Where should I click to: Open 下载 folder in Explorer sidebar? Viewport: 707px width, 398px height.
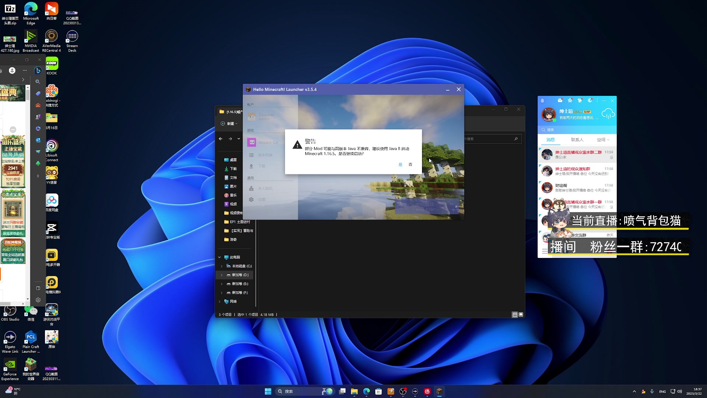pos(233,169)
